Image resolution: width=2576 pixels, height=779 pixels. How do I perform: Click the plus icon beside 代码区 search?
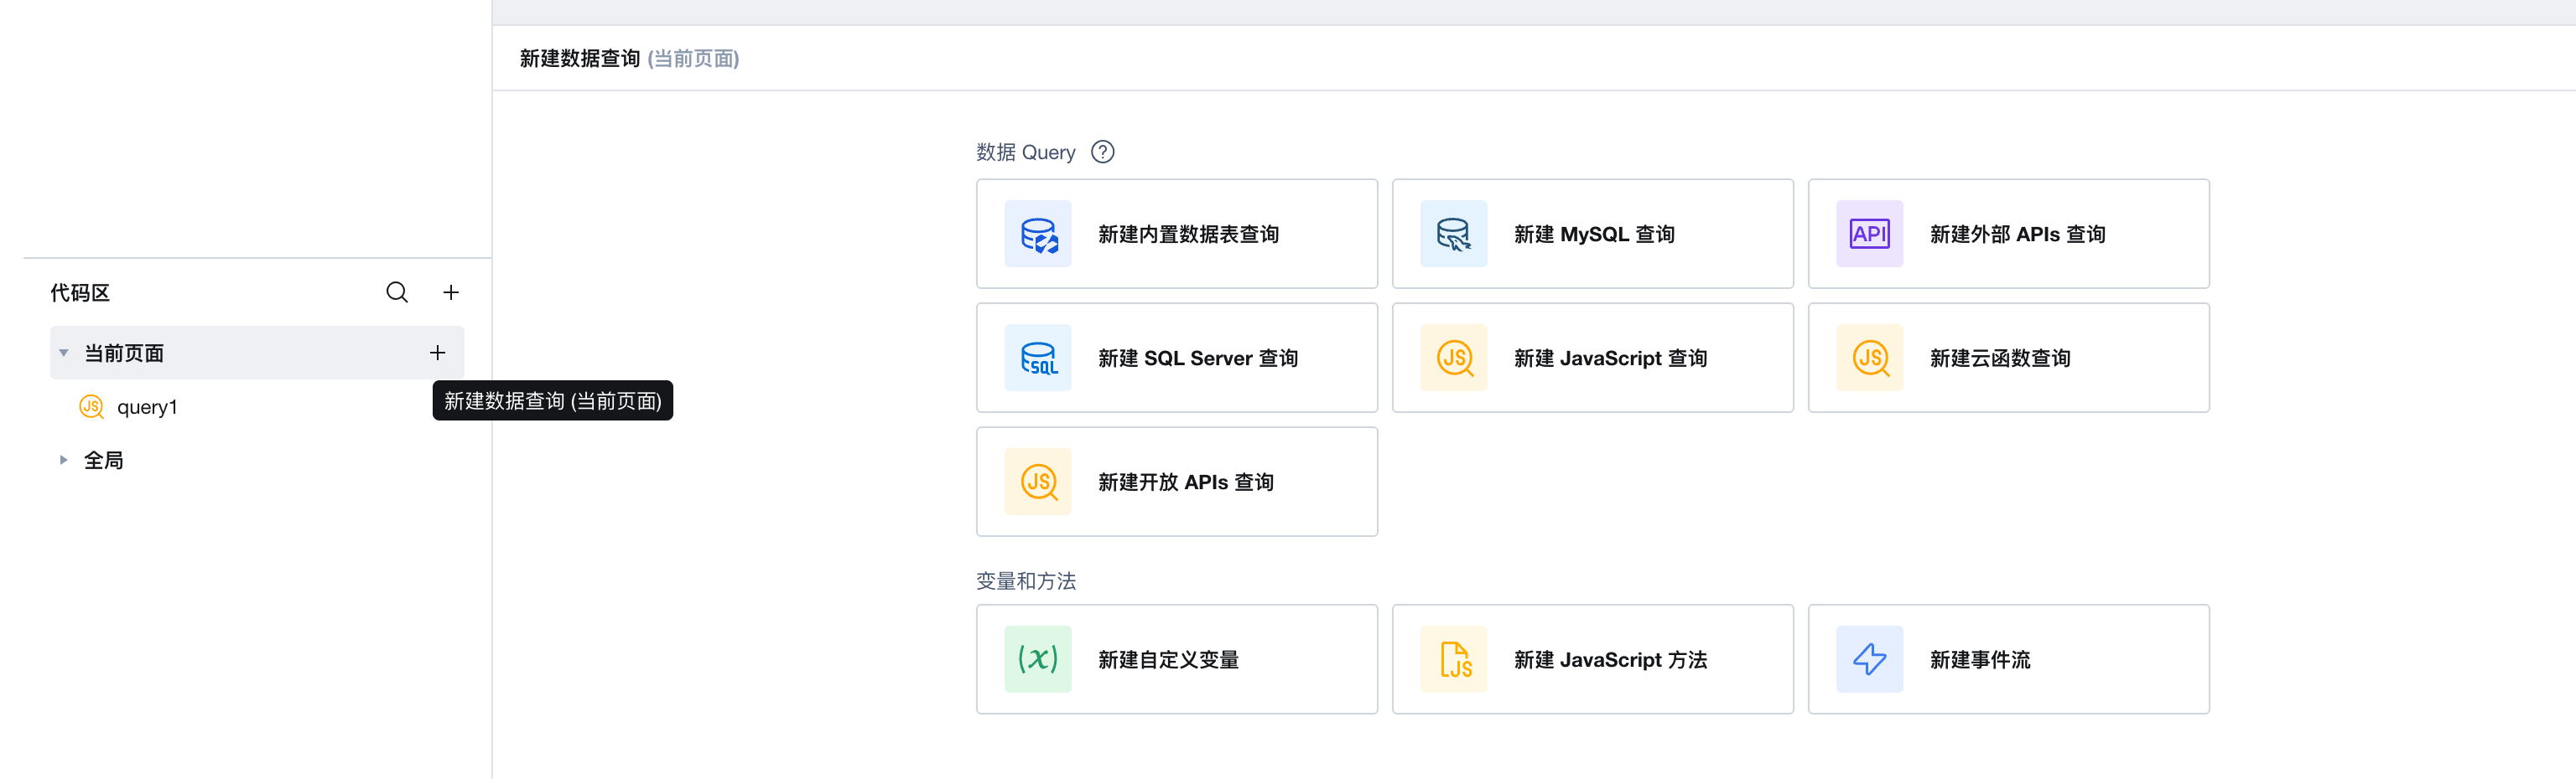point(451,291)
